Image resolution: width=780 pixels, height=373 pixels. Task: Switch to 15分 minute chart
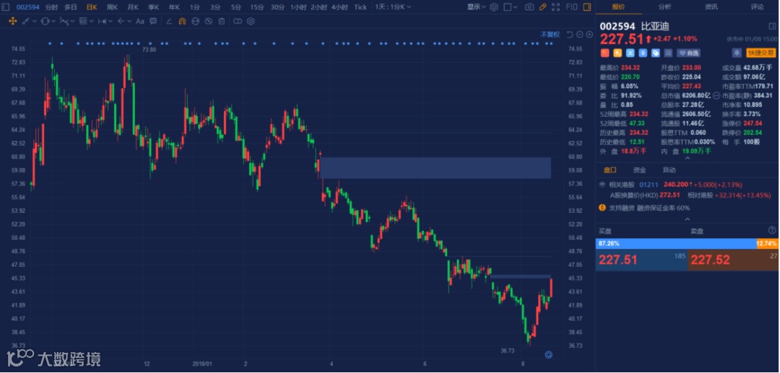click(257, 7)
